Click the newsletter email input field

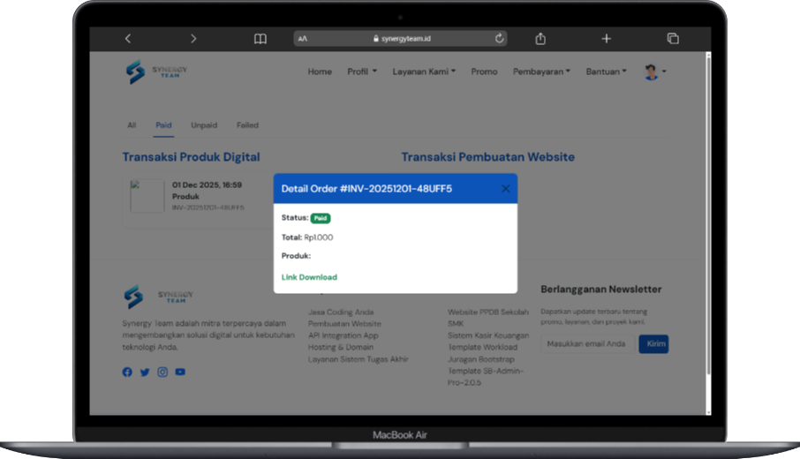[586, 343]
